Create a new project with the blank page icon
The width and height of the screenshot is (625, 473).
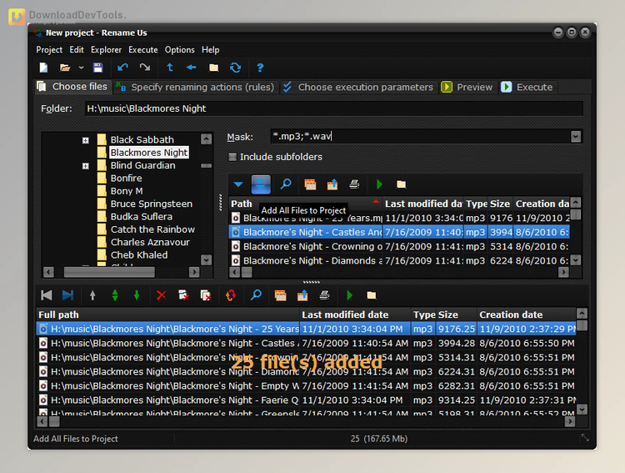[x=43, y=68]
